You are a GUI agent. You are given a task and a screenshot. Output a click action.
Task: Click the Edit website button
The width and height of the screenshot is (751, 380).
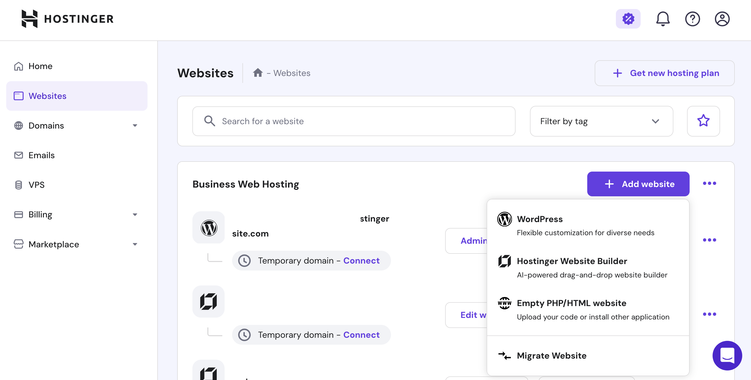466,315
